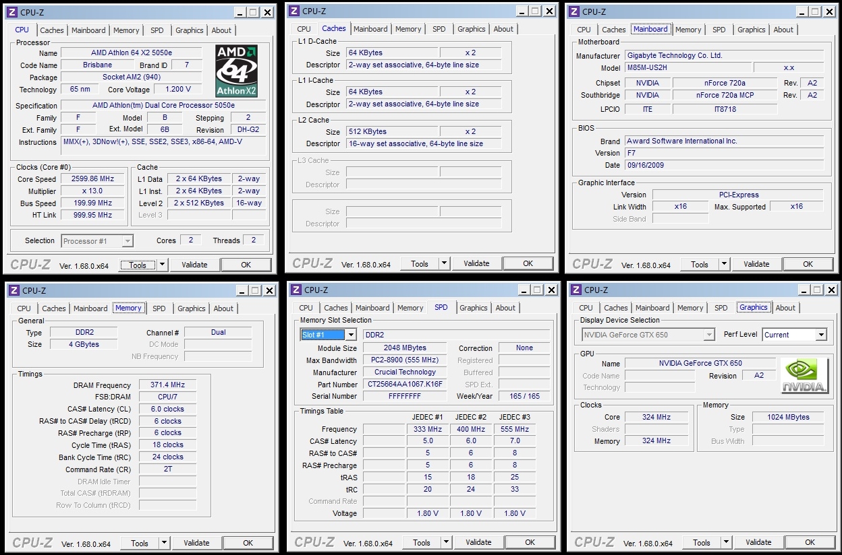Viewport: 842px width, 555px height.
Task: Click the Tools button in the SPD tab window
Action: pyautogui.click(x=422, y=542)
